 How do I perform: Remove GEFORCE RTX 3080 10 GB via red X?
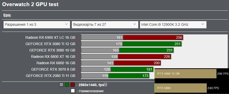(x=77, y=50)
